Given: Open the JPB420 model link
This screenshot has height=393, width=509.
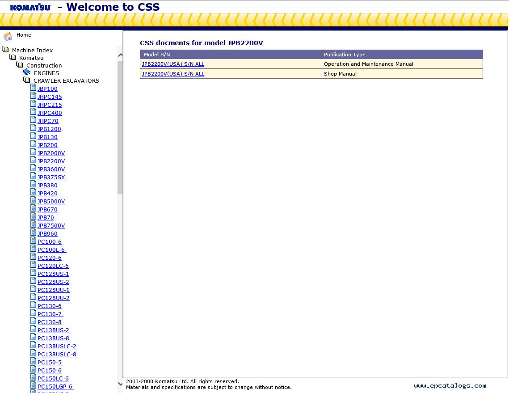Looking at the screenshot, I should 47,194.
